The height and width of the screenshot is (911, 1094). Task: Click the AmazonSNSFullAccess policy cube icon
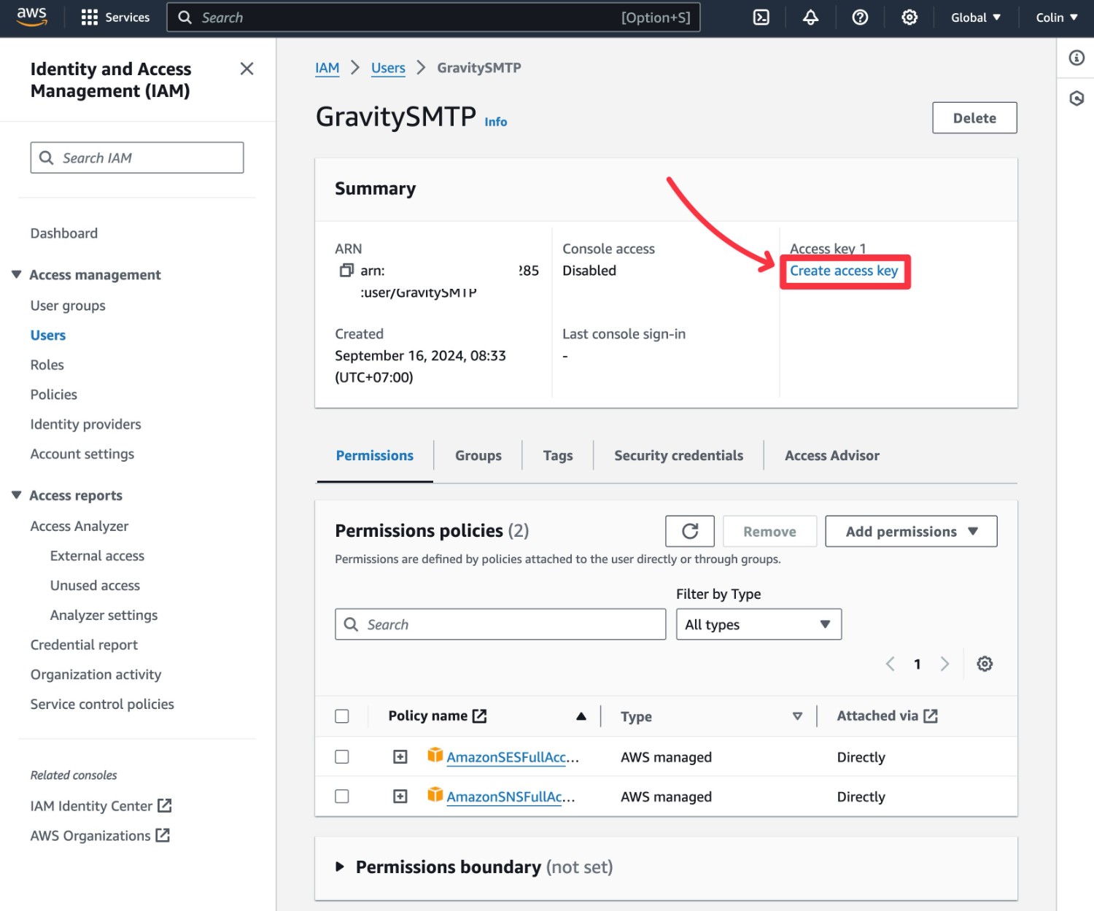click(x=435, y=794)
